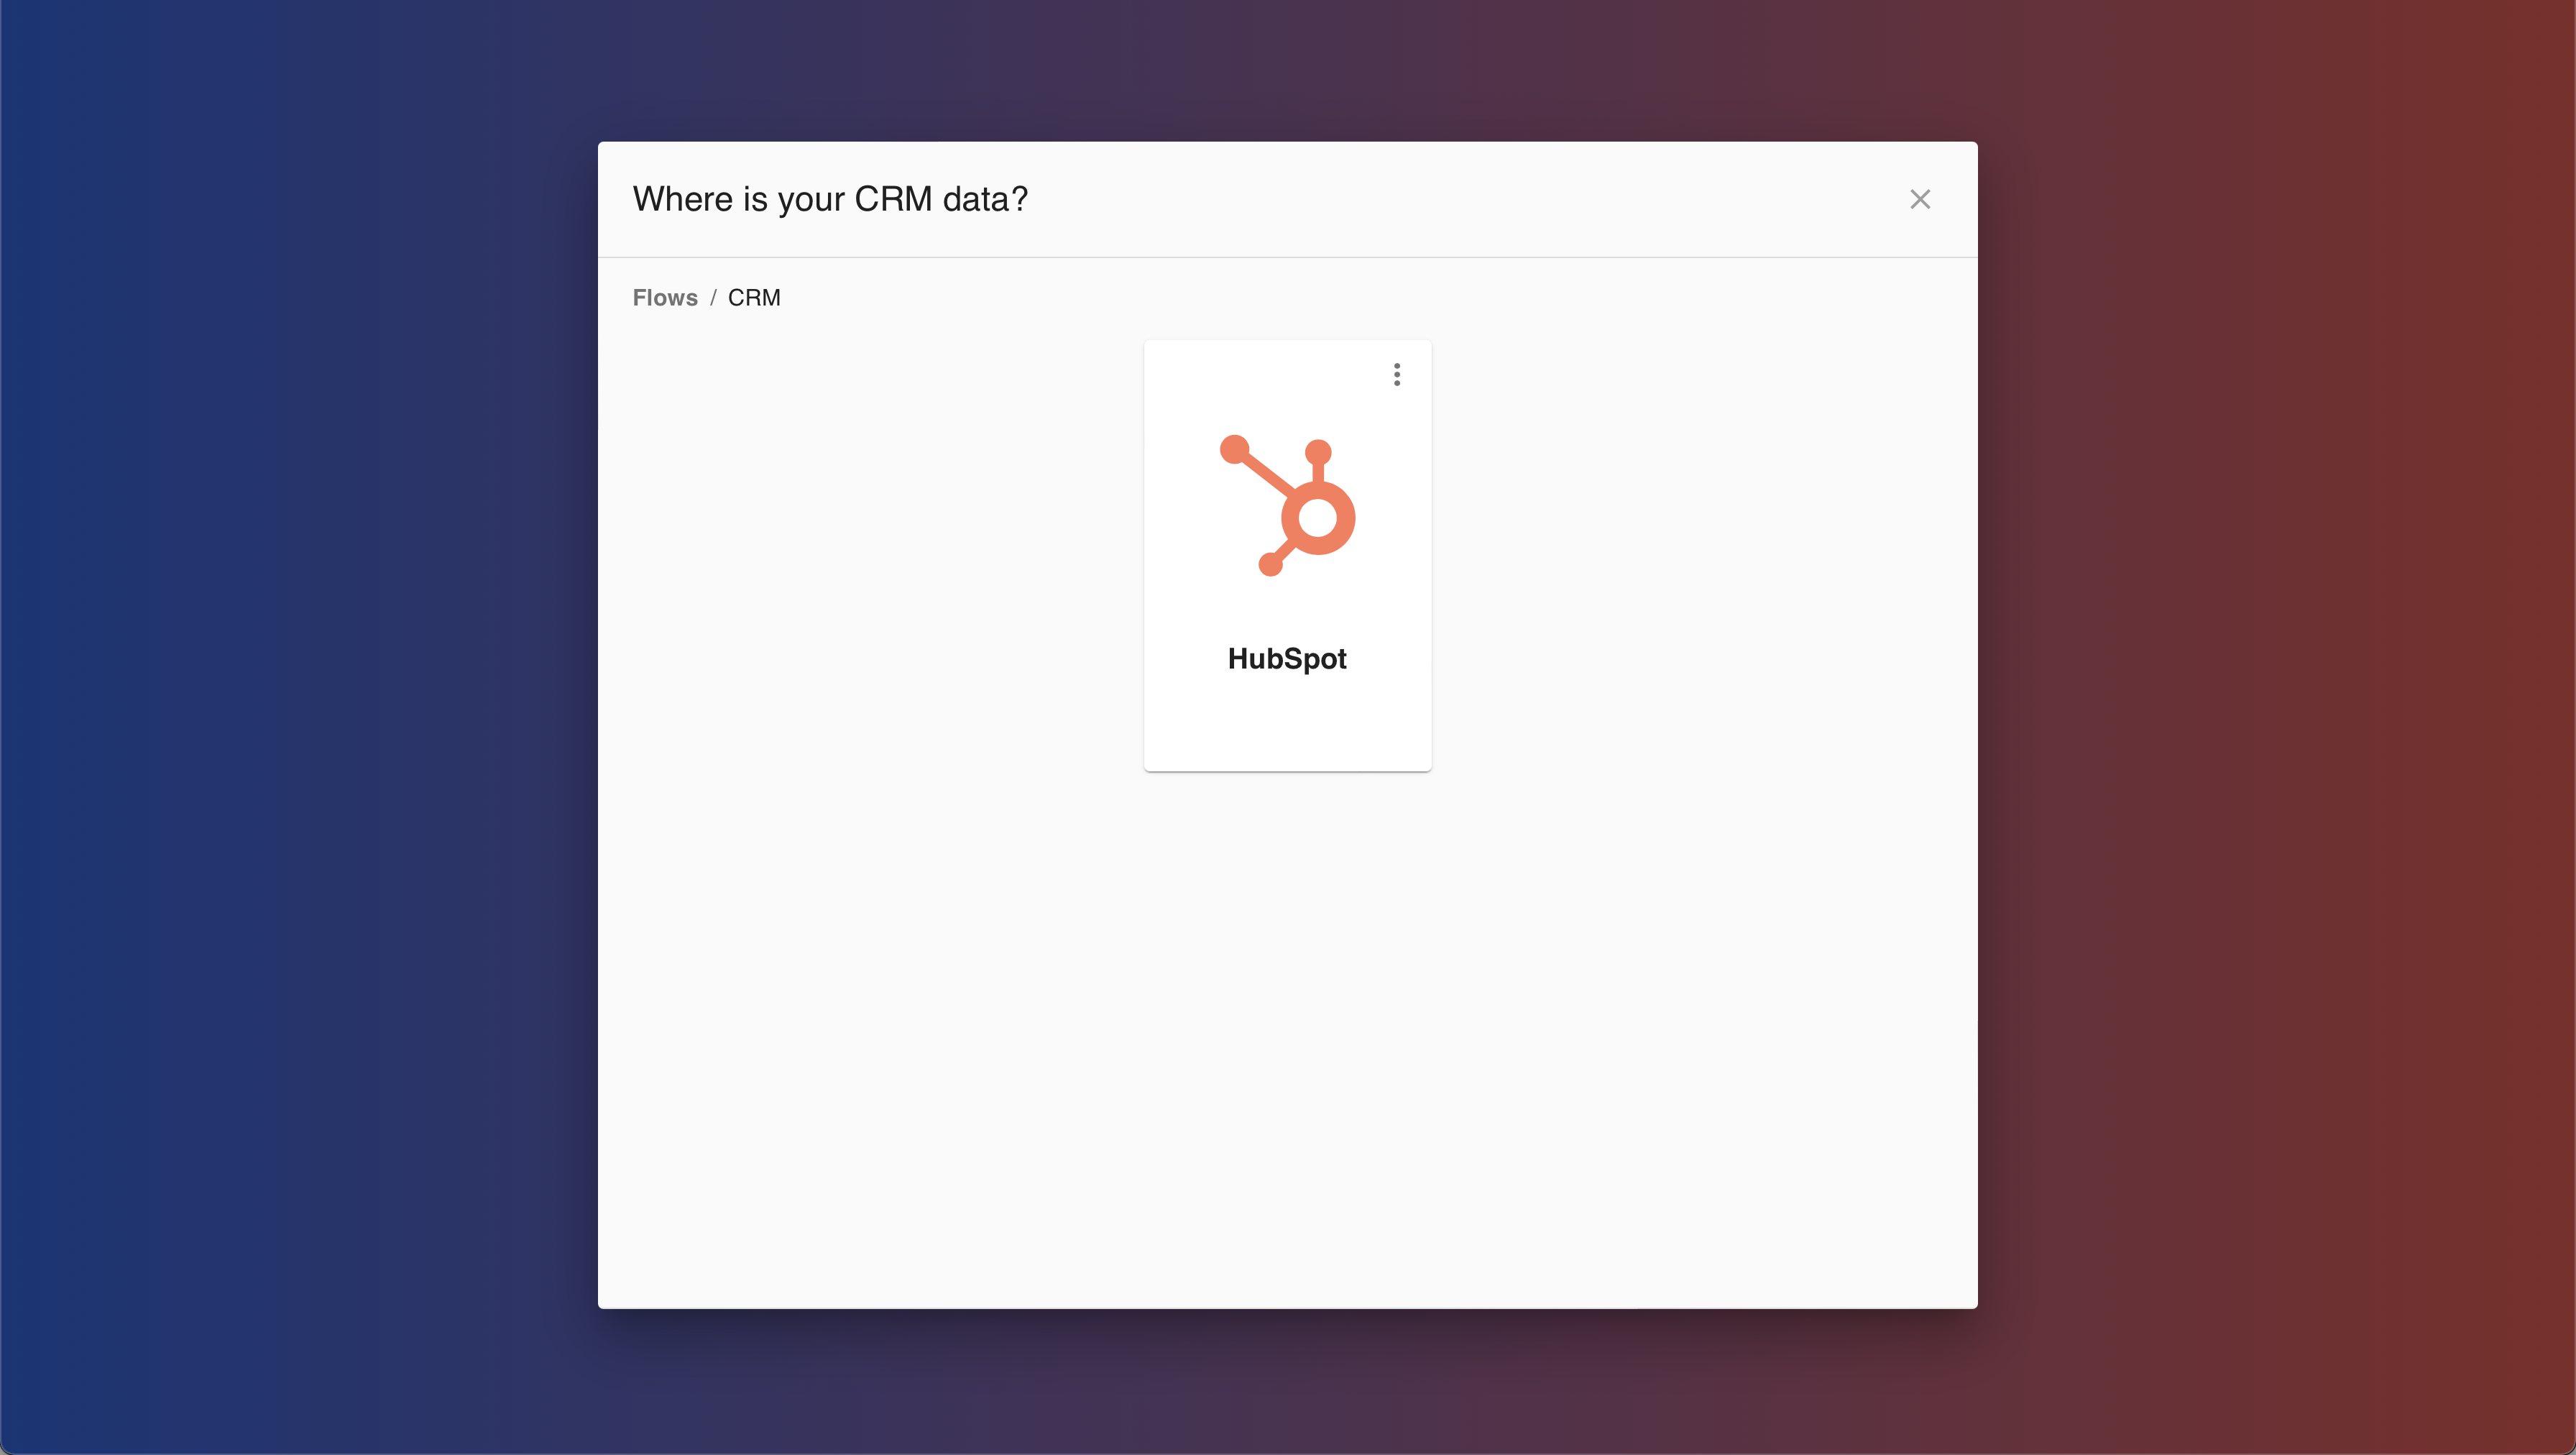Open the HubSpot card options menu
The width and height of the screenshot is (2576, 1455).
pos(1397,375)
